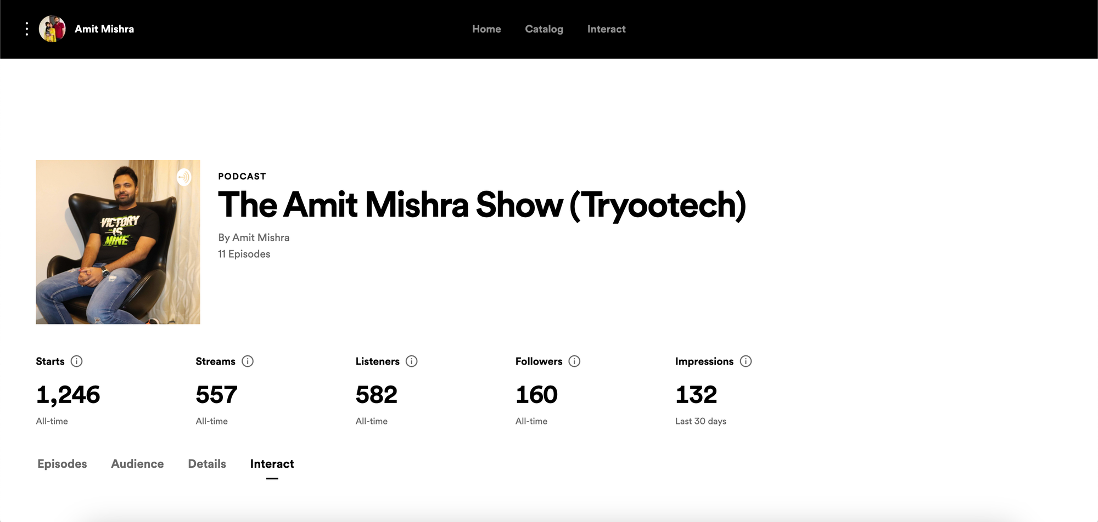
Task: View the Followers metric info icon
Action: coord(574,361)
